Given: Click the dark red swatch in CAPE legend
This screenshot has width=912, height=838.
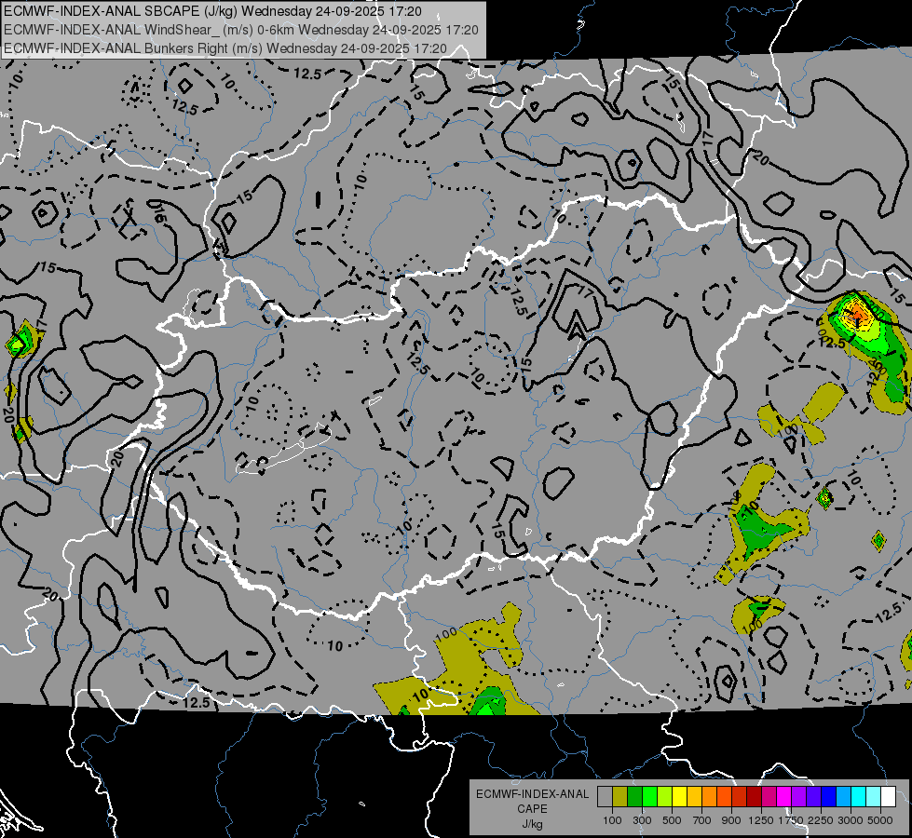Looking at the screenshot, I should (755, 796).
